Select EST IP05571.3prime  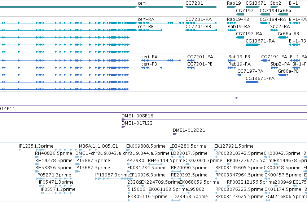pos(56,193)
